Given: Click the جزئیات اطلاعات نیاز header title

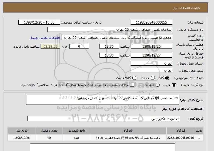Looking at the screenshot, I should pyautogui.click(x=186, y=8).
